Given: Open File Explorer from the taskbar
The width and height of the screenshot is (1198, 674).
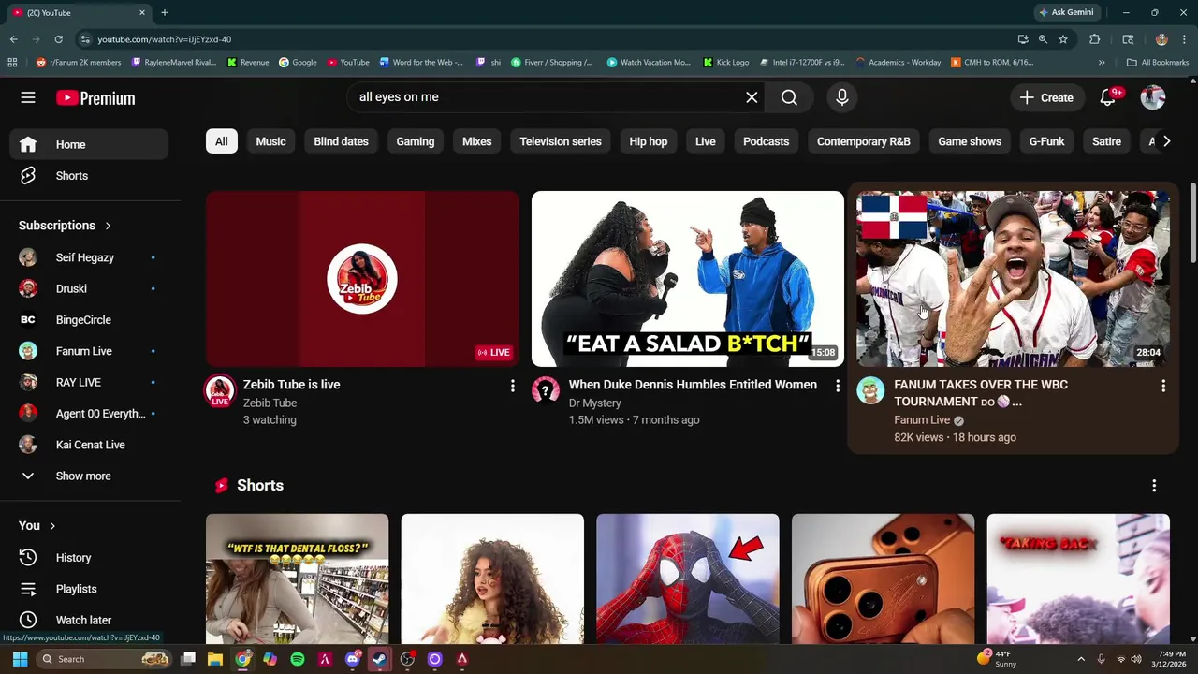Looking at the screenshot, I should pyautogui.click(x=215, y=659).
